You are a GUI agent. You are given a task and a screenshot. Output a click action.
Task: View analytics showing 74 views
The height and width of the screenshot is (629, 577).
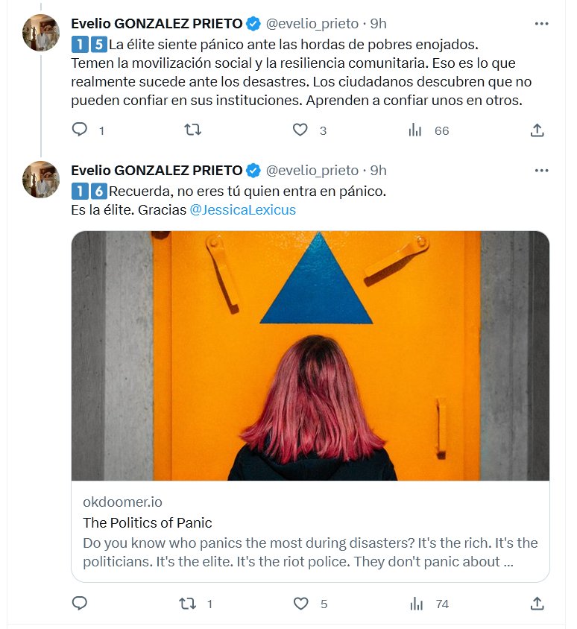click(x=416, y=604)
